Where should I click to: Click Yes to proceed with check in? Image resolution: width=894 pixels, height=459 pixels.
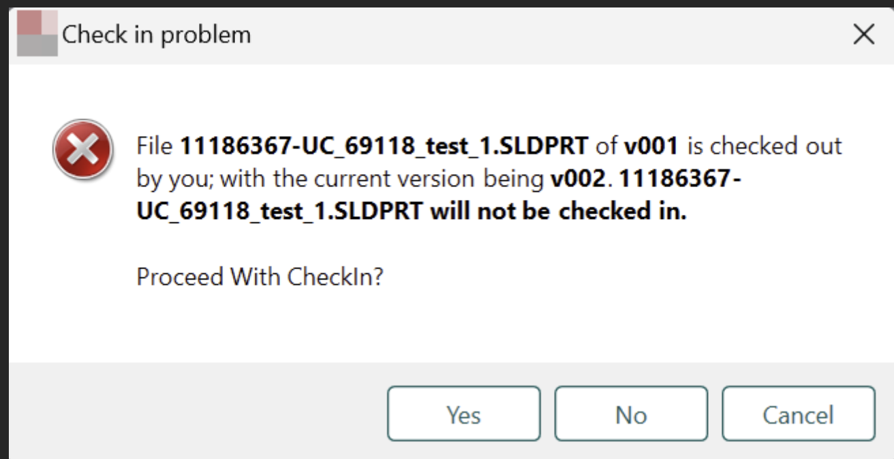click(463, 413)
